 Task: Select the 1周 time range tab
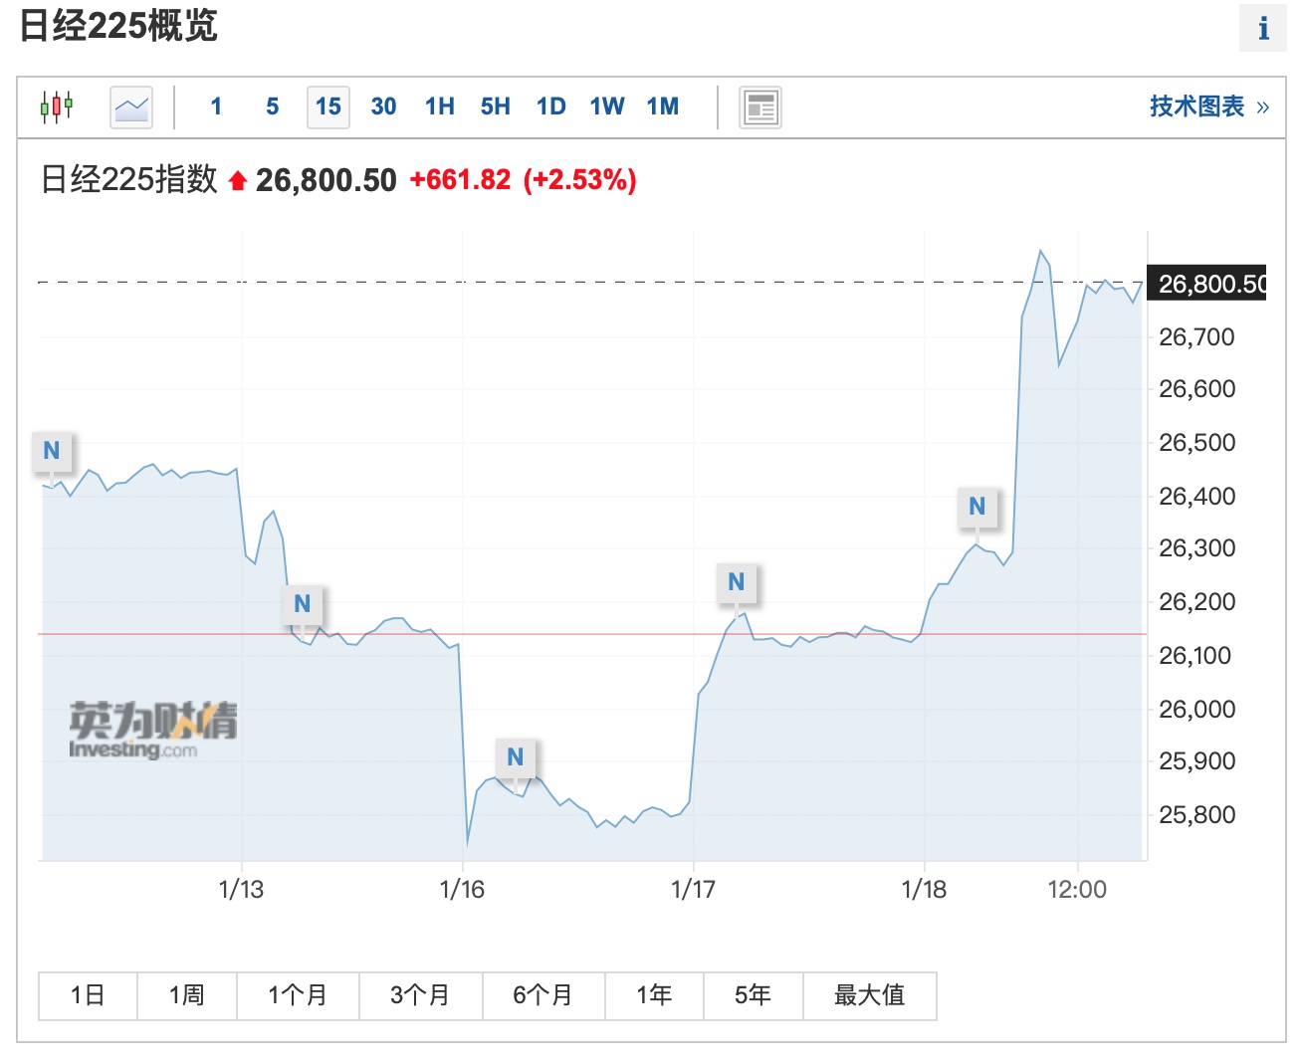(187, 995)
